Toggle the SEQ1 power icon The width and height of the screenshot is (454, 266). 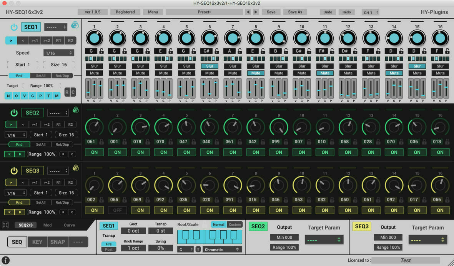tap(14, 27)
